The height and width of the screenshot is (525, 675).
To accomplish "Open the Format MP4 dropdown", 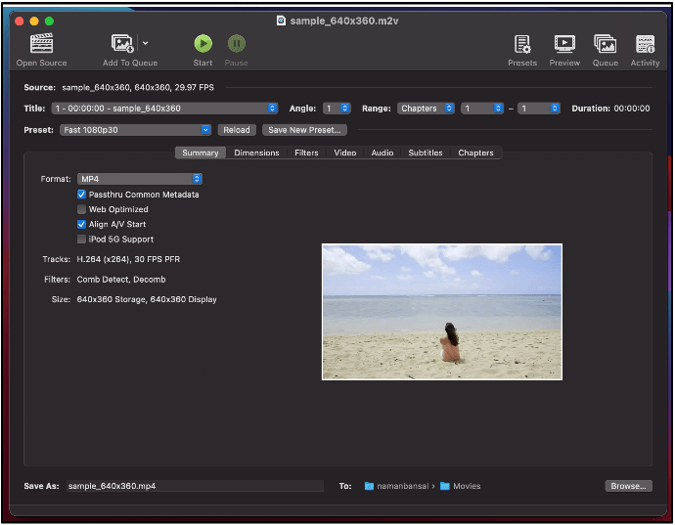I will [x=139, y=179].
